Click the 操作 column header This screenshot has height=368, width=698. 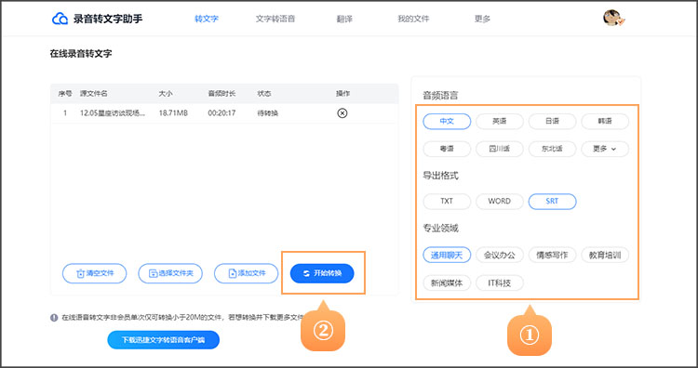click(x=342, y=94)
